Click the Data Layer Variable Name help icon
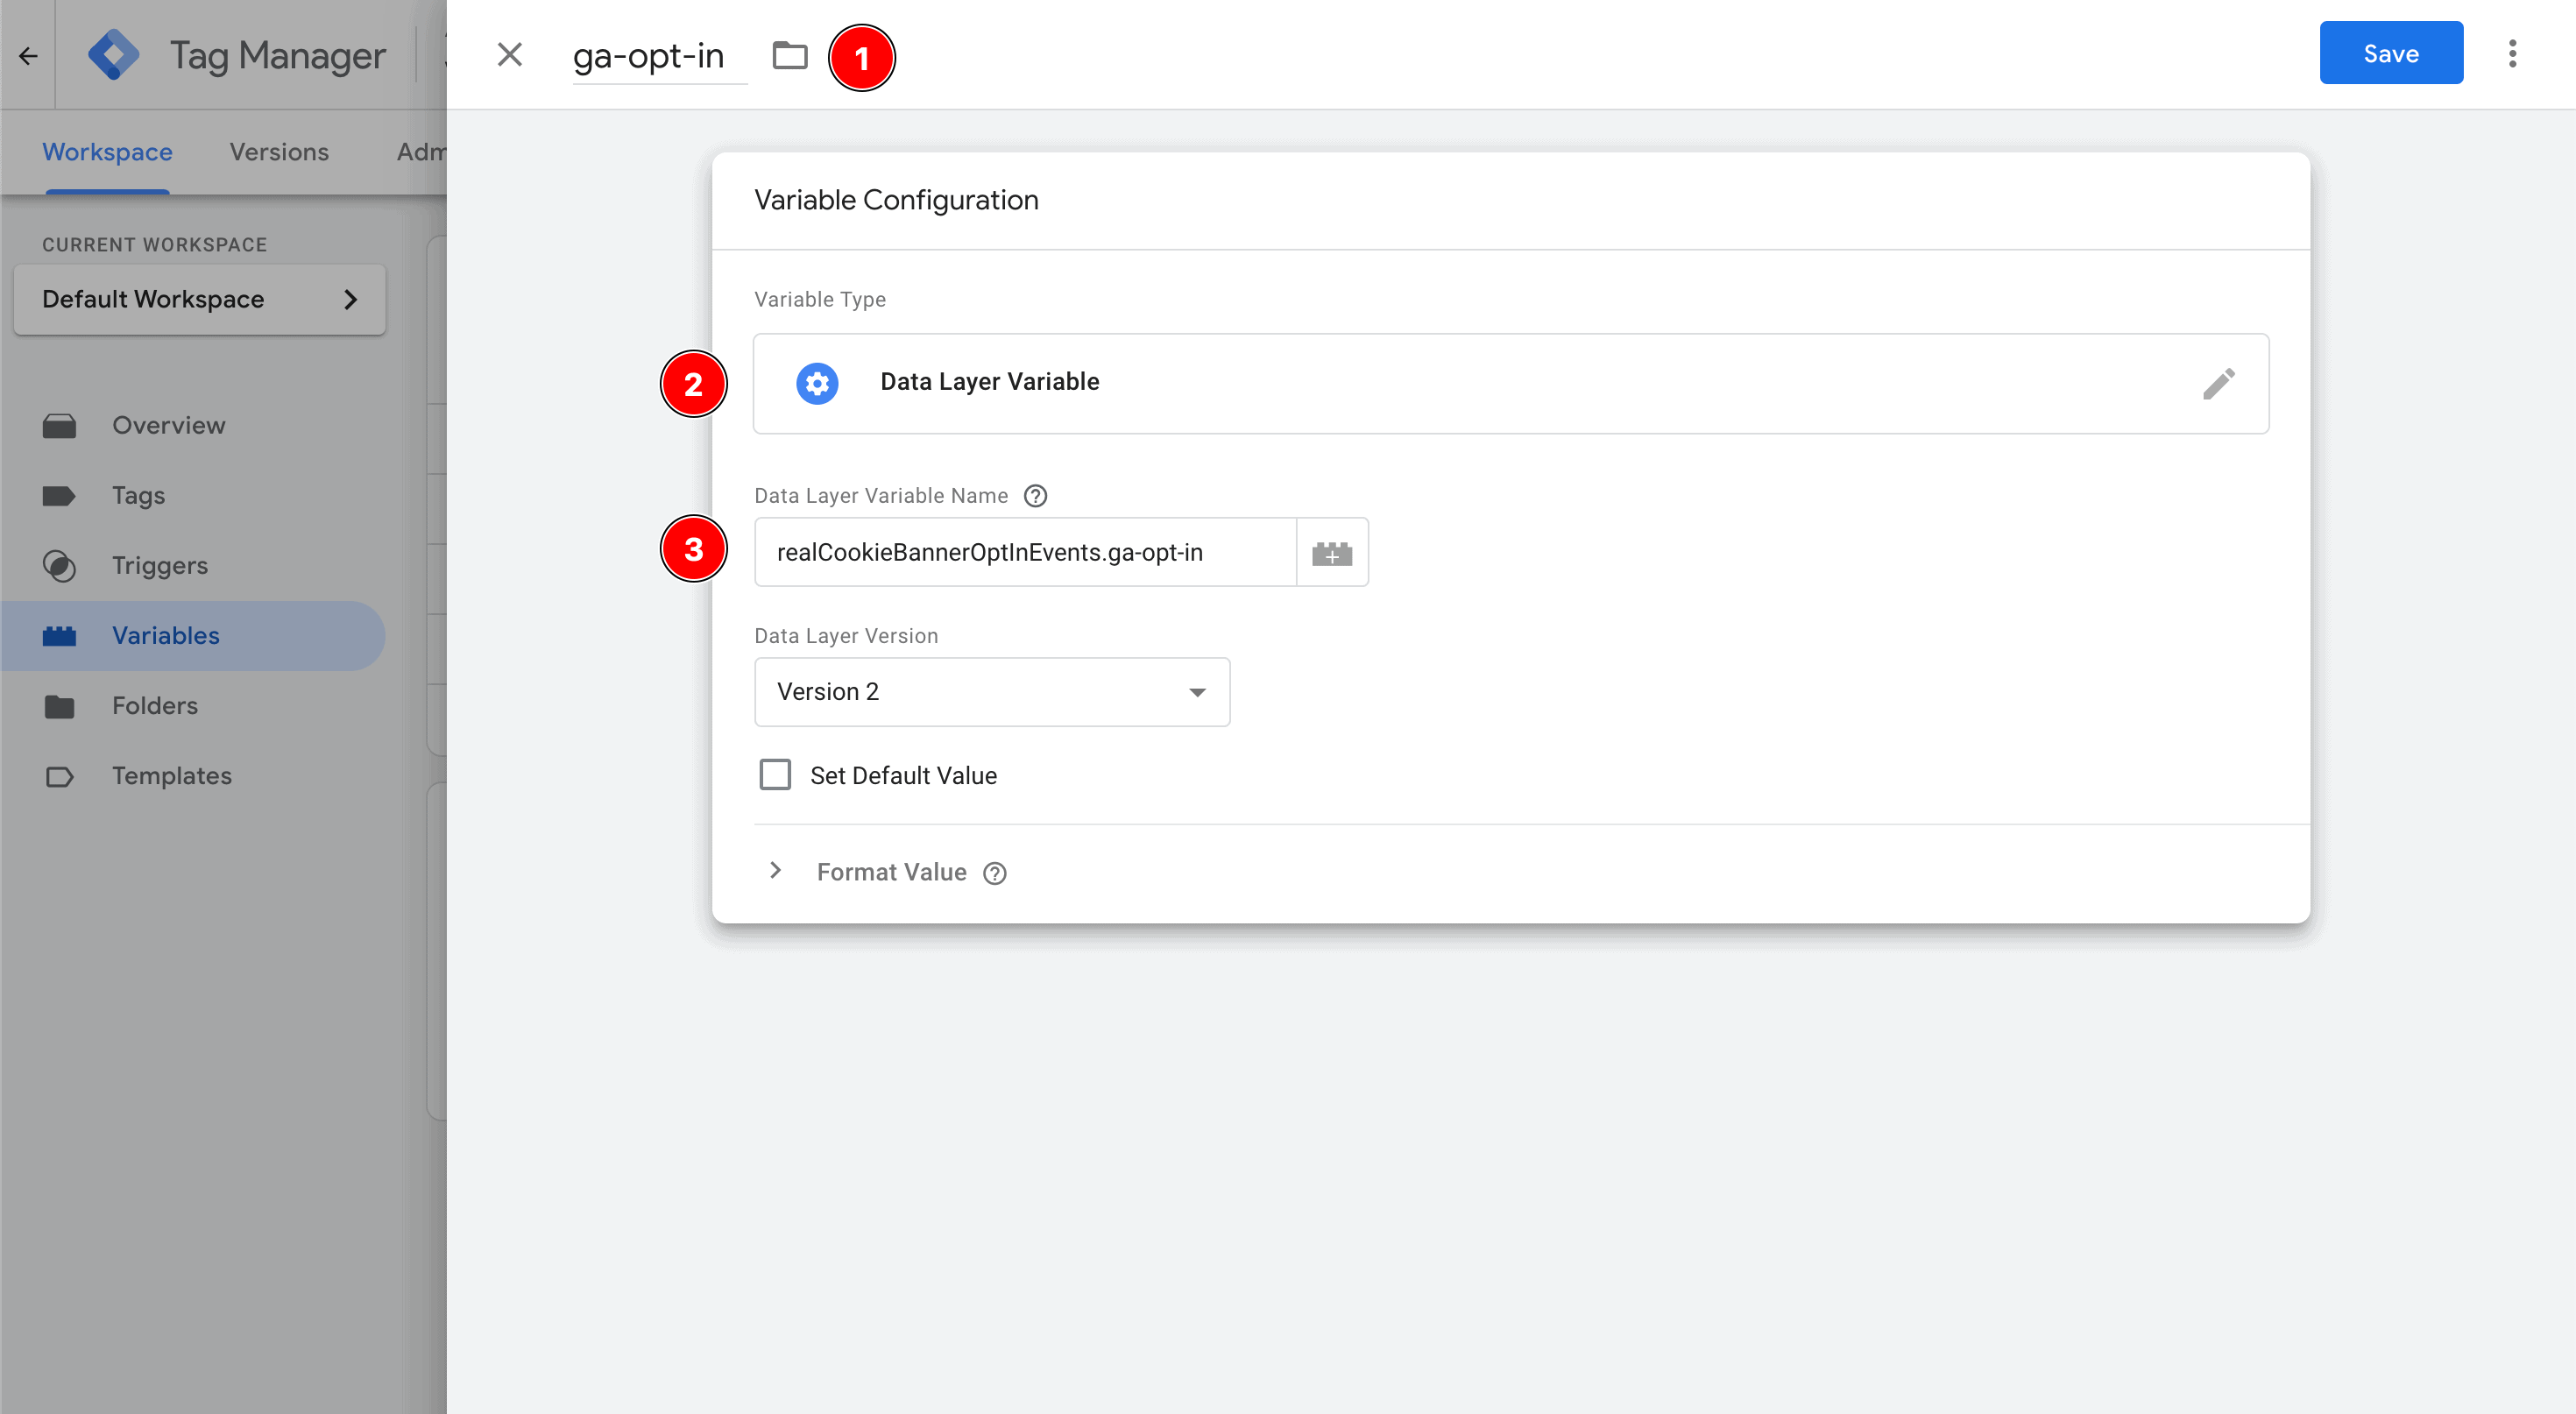This screenshot has height=1414, width=2576. point(1036,496)
